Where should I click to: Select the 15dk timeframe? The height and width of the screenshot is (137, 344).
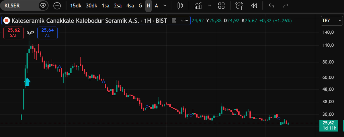(76, 5)
